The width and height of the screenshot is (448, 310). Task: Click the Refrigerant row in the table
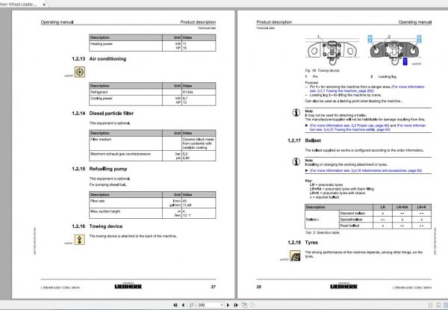coord(152,92)
